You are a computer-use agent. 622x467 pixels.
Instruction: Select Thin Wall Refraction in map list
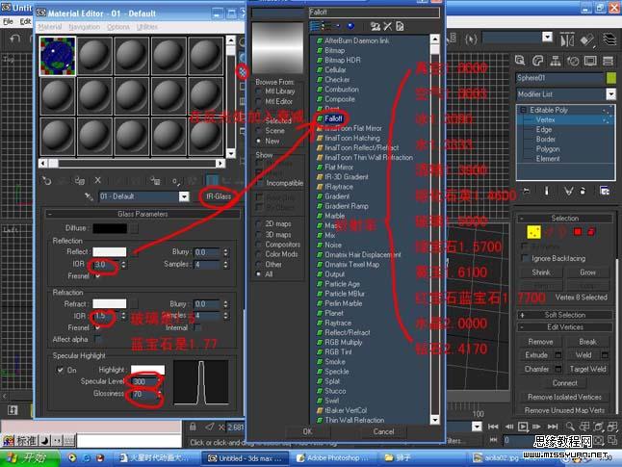tap(354, 420)
